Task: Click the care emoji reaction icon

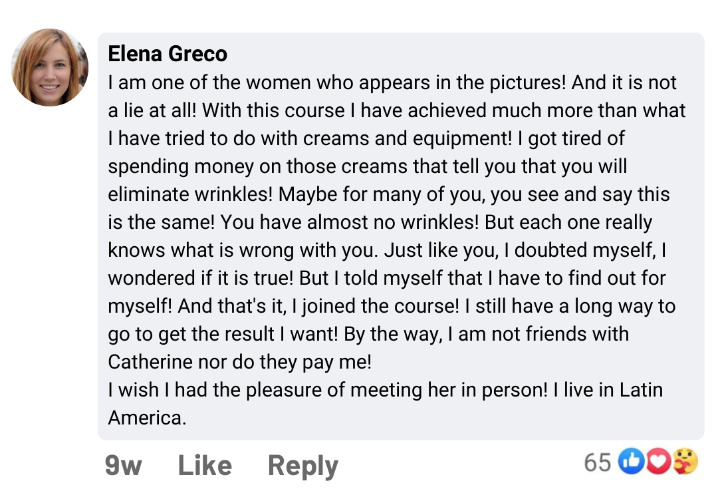Action: point(685,462)
